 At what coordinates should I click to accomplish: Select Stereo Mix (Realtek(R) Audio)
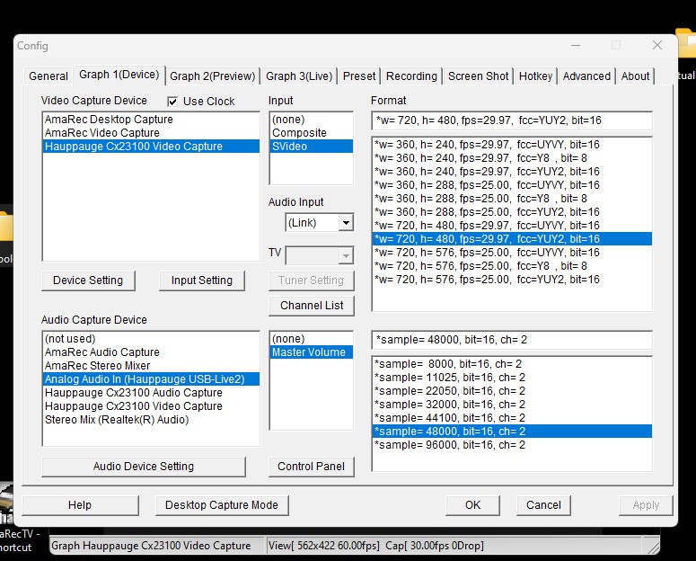(151, 420)
